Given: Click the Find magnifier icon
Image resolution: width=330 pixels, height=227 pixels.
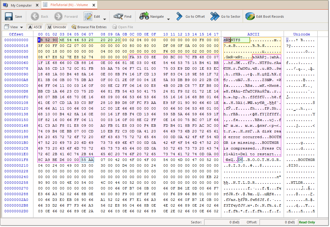Looking at the screenshot, I should pyautogui.click(x=118, y=17).
